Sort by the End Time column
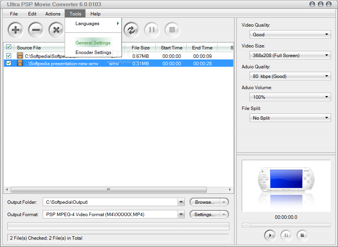The image size is (338, 247). click(x=202, y=47)
